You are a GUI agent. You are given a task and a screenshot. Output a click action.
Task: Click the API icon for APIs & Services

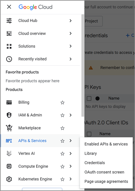tap(9, 141)
